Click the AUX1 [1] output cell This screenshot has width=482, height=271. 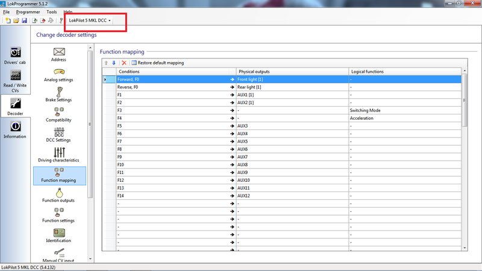pos(292,95)
